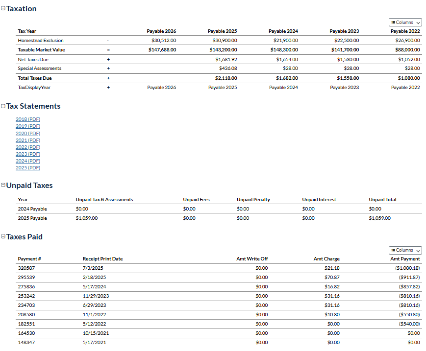The height and width of the screenshot is (351, 426).
Task: Collapse the Taxes Paid section
Action: pyautogui.click(x=3, y=237)
